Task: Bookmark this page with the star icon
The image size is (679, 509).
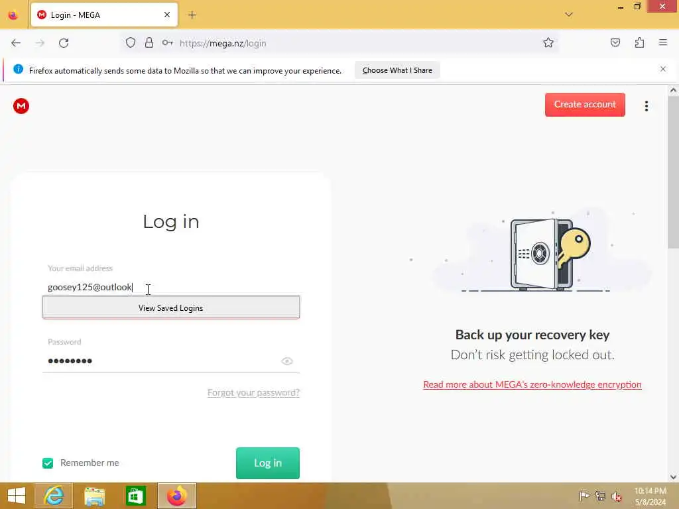Action: (x=548, y=43)
